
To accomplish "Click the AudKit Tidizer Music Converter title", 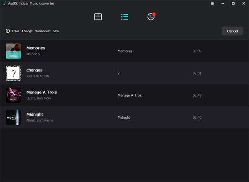I will coord(31,3).
